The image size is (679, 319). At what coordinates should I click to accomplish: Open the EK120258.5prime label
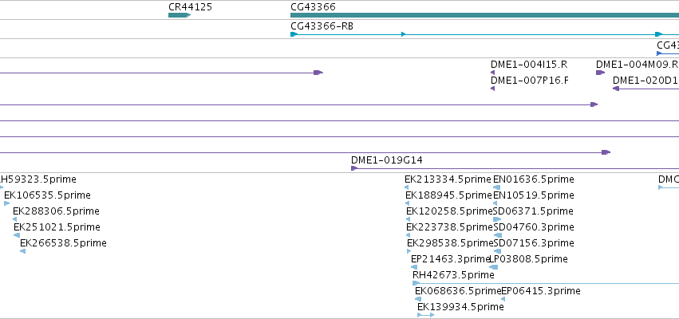point(449,211)
